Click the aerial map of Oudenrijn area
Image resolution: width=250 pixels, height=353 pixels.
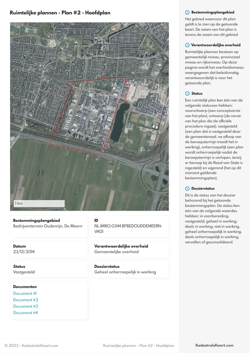pos(89,116)
